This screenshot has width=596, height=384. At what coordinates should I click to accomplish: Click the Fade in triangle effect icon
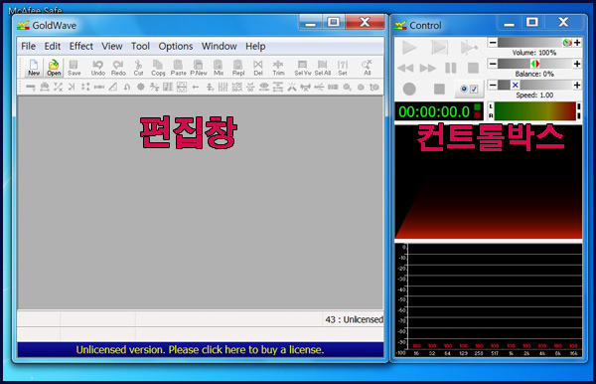[113, 88]
